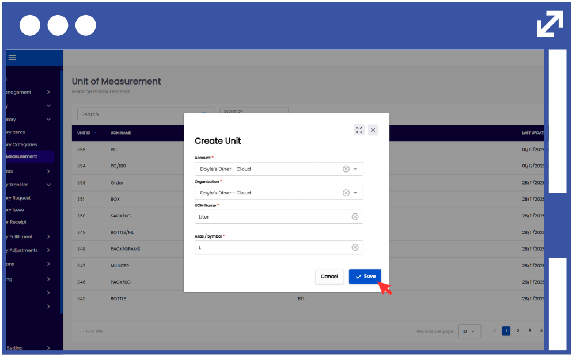Image resolution: width=572 pixels, height=356 pixels.
Task: Clear the Organization field selection
Action: pos(346,193)
